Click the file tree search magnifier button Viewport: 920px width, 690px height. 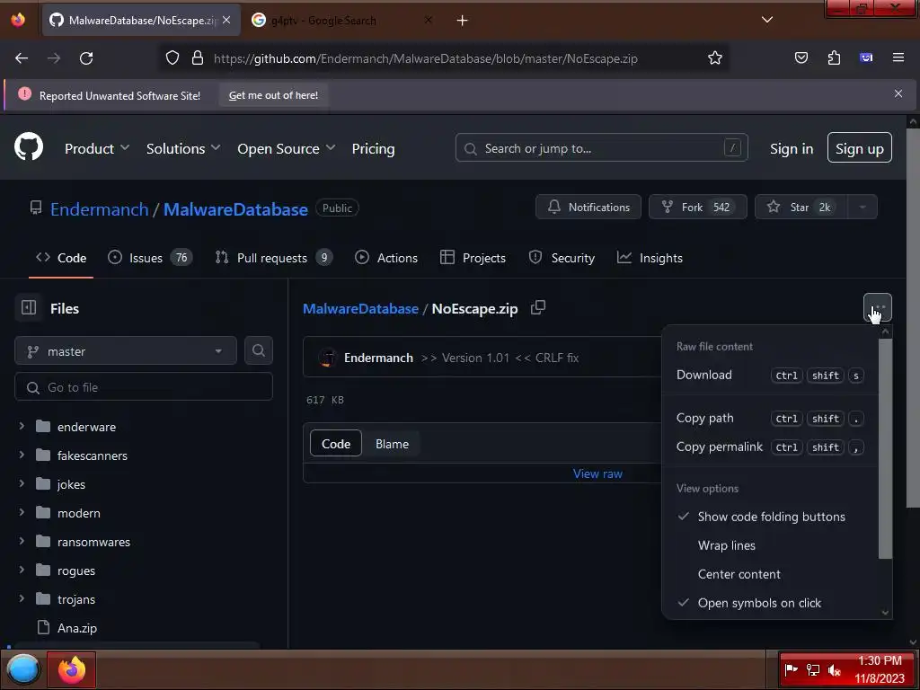coord(258,351)
